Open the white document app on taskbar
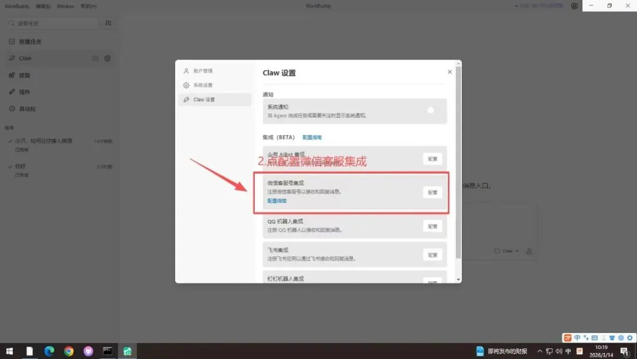Image resolution: width=637 pixels, height=359 pixels. (29, 351)
